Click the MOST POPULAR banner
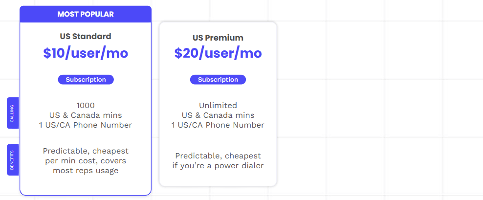This screenshot has height=200, width=483. pyautogui.click(x=86, y=14)
